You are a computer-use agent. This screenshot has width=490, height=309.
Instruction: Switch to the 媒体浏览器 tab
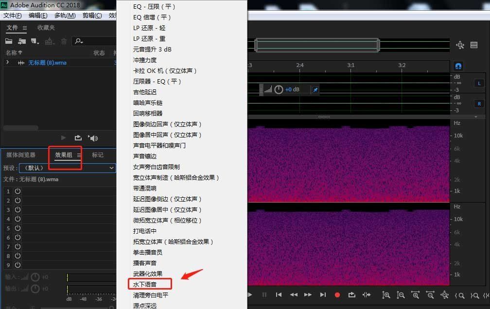pyautogui.click(x=20, y=155)
